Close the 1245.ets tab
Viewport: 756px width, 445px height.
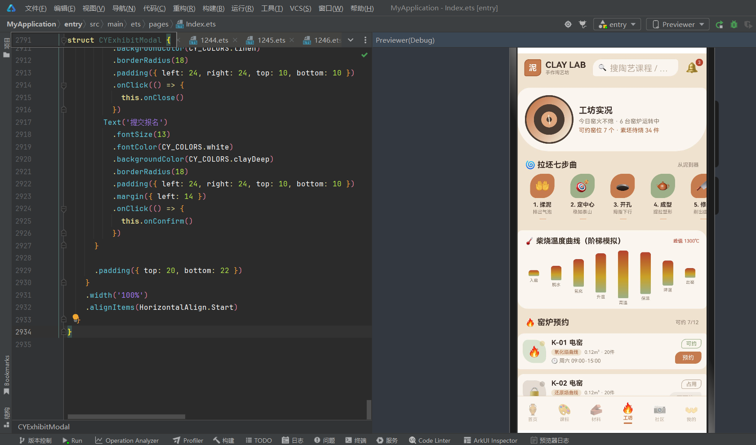point(292,40)
